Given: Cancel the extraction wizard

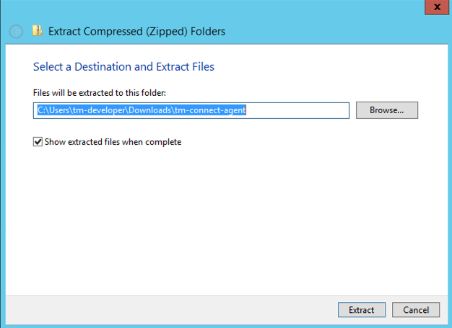Looking at the screenshot, I should pyautogui.click(x=416, y=310).
